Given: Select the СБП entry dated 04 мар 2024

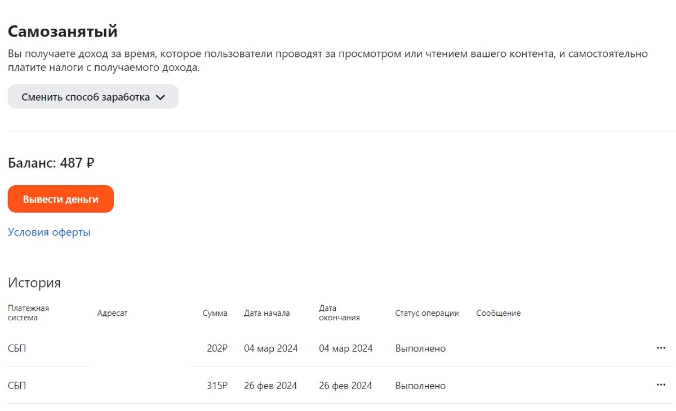Looking at the screenshot, I should click(17, 348).
